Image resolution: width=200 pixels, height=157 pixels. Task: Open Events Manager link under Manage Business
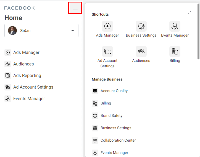114,153
